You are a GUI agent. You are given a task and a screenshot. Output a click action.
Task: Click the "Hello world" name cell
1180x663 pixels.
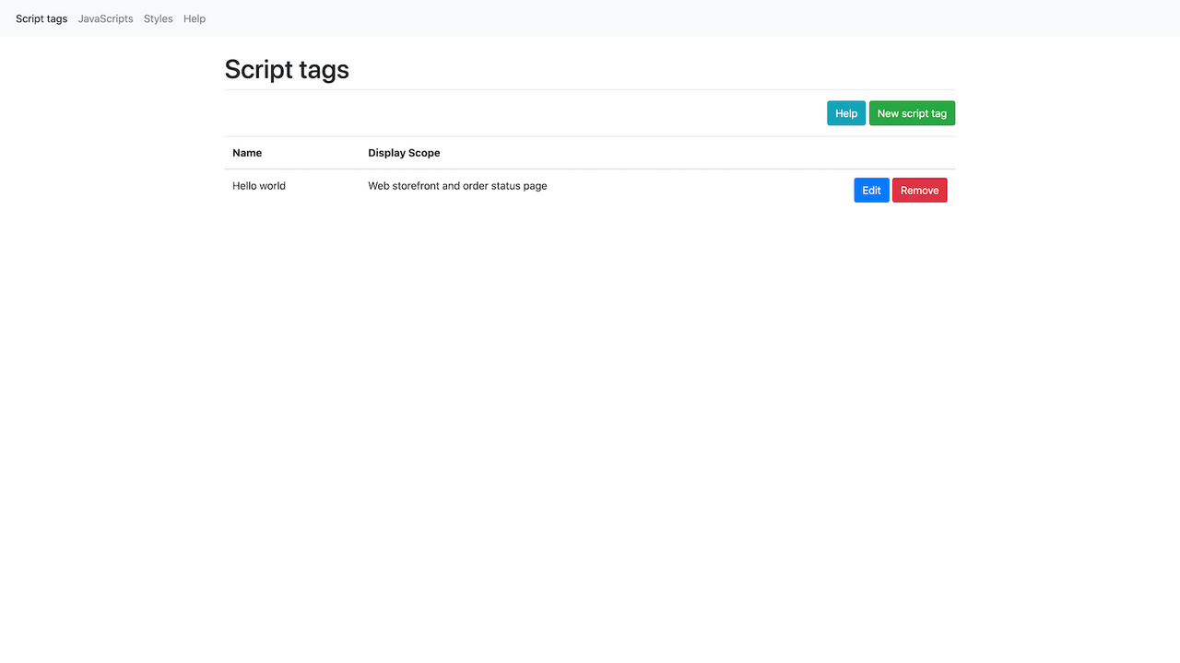(x=258, y=185)
